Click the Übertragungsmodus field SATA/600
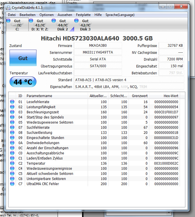 click(98, 66)
